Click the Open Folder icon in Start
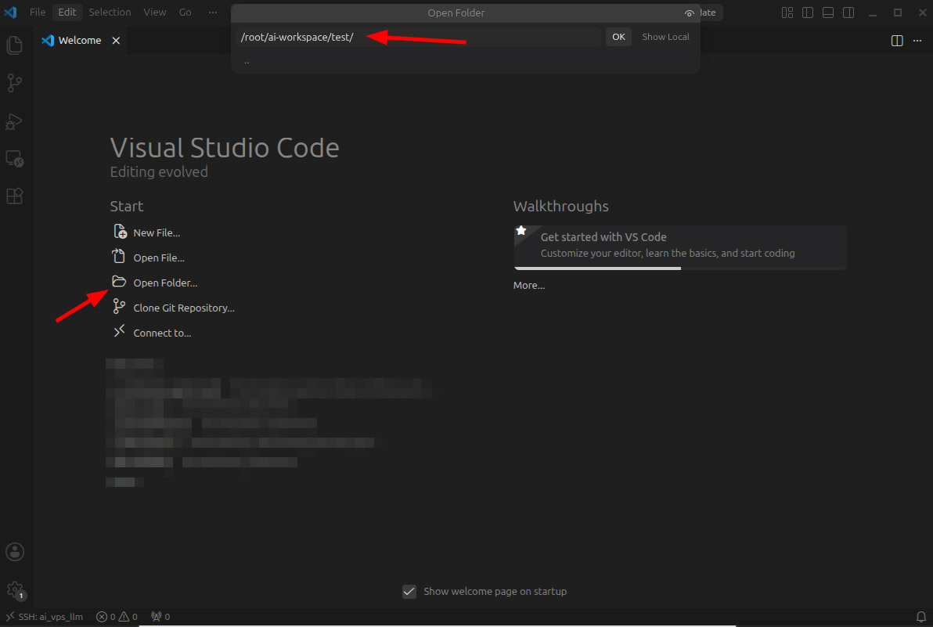This screenshot has height=627, width=933. [119, 281]
